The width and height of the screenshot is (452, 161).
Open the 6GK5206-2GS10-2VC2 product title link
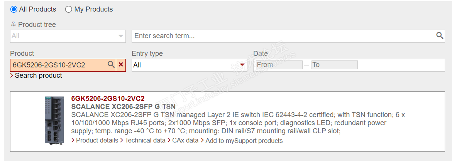point(108,99)
